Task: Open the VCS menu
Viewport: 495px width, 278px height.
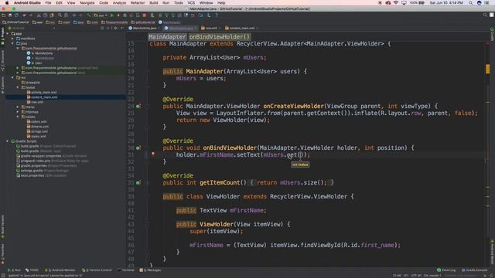Action: 191,3
